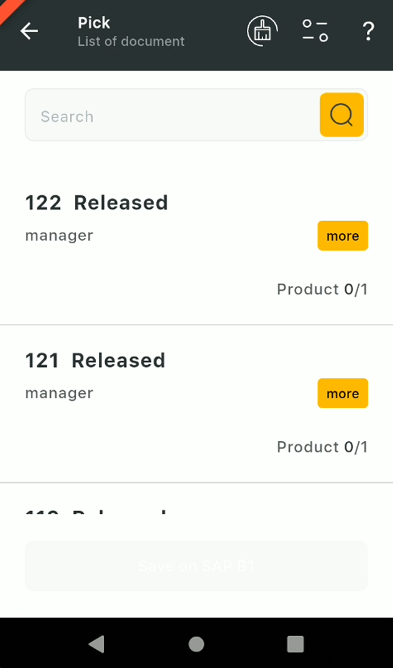Click Product 0/1 count for document 122
Image resolution: width=393 pixels, height=668 pixels.
click(322, 289)
